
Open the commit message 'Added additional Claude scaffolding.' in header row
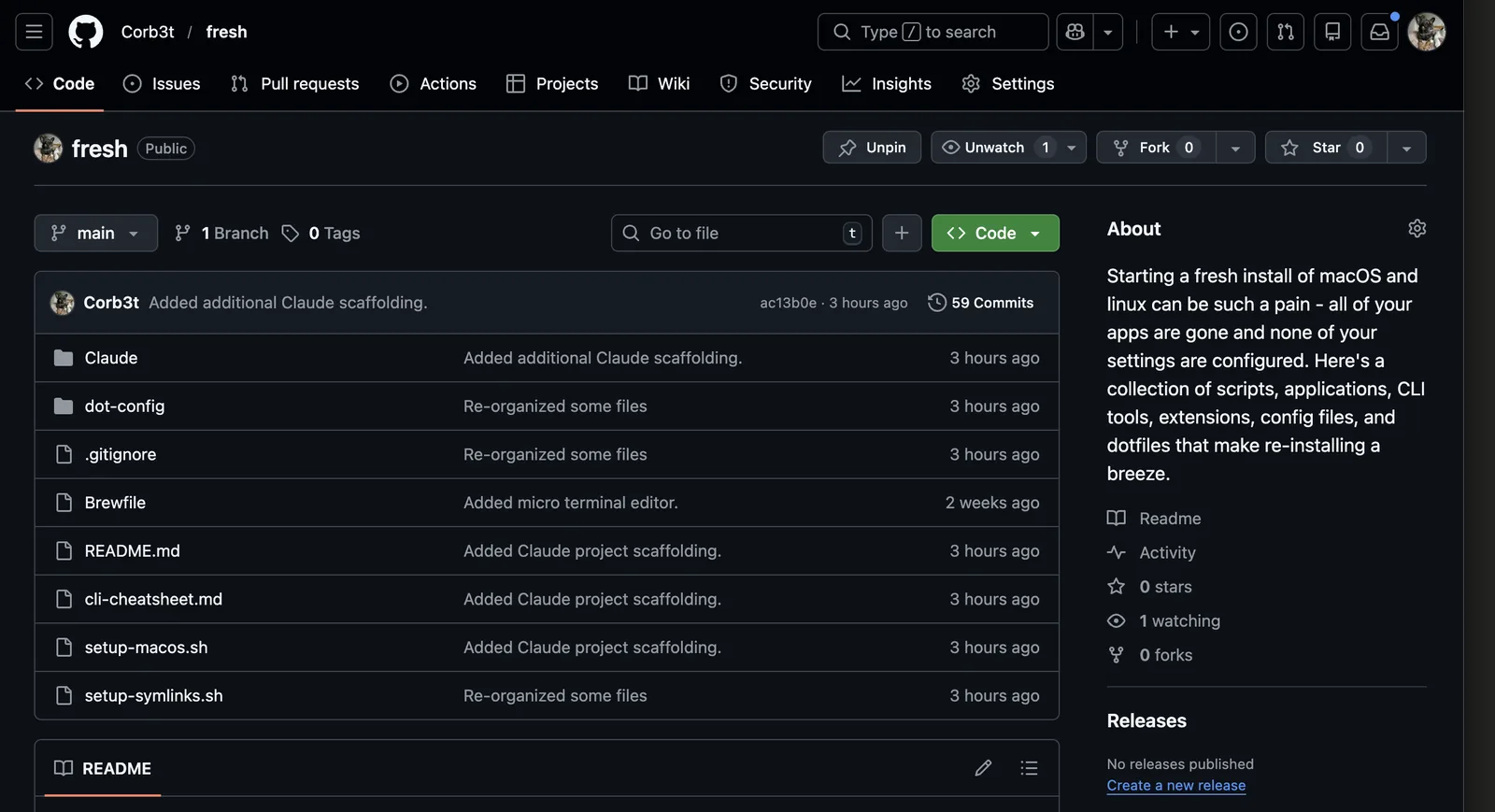[x=288, y=303]
